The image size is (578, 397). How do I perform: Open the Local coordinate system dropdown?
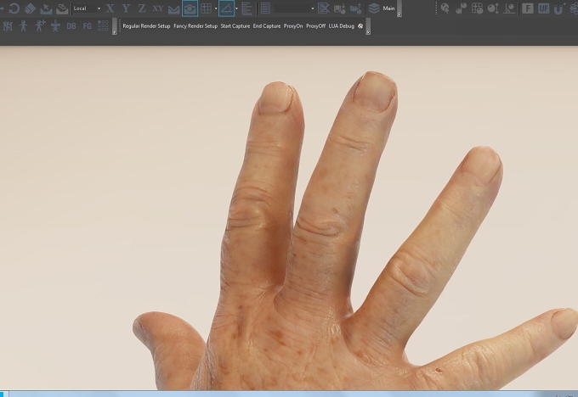tap(87, 8)
